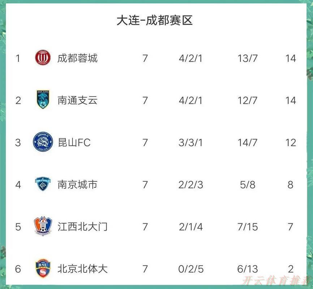Click the rank number 4

click(18, 185)
